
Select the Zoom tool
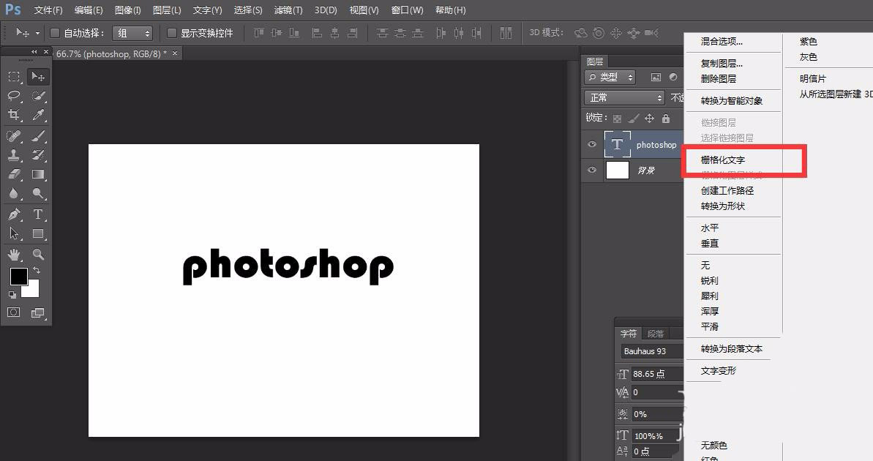click(38, 255)
